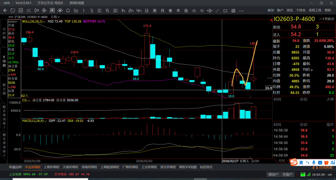Switch to the 上期所期权 tab

[51, 167]
